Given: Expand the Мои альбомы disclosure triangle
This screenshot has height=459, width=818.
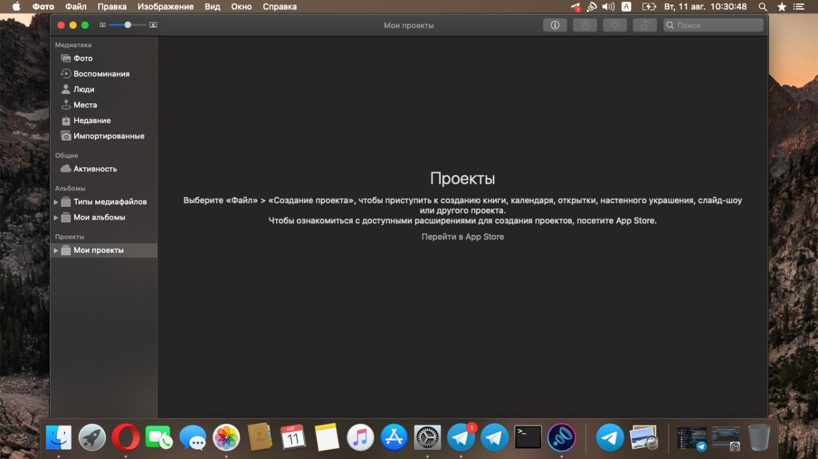Looking at the screenshot, I should (56, 218).
